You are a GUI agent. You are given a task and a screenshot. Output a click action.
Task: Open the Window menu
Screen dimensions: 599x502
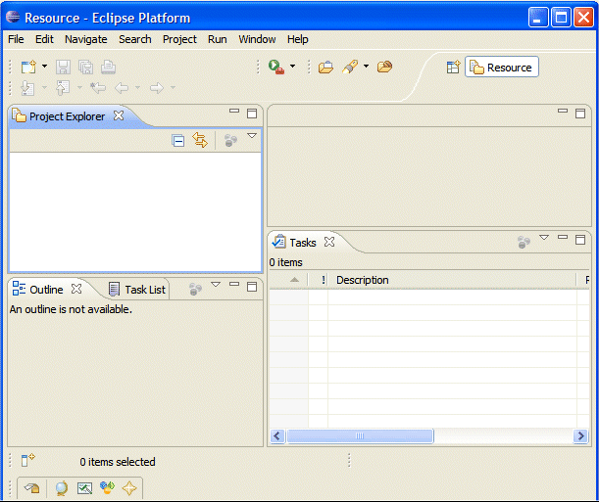(x=257, y=39)
